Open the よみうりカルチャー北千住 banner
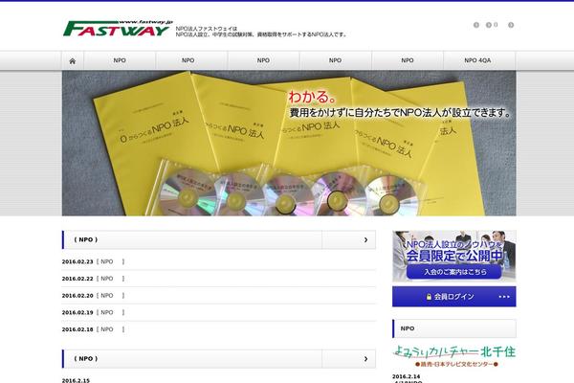Screen dimensions: 574x383 [454, 356]
